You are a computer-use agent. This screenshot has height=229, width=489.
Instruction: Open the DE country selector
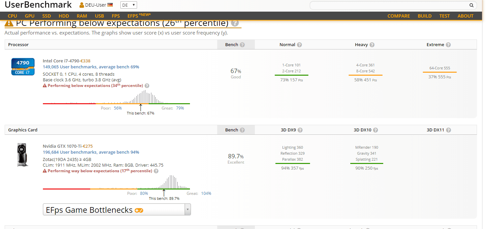click(x=129, y=5)
